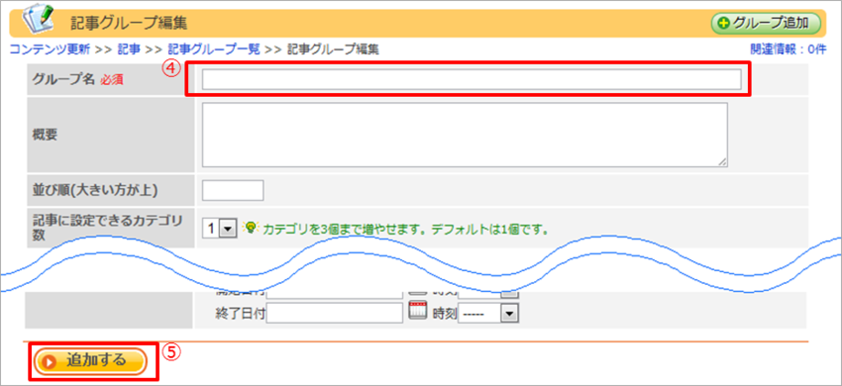Click the 追加する button
The image size is (842, 386).
coord(90,361)
